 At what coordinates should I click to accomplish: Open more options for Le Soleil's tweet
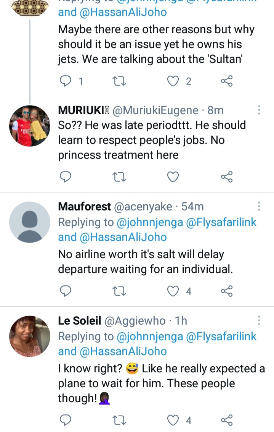[x=259, y=320]
